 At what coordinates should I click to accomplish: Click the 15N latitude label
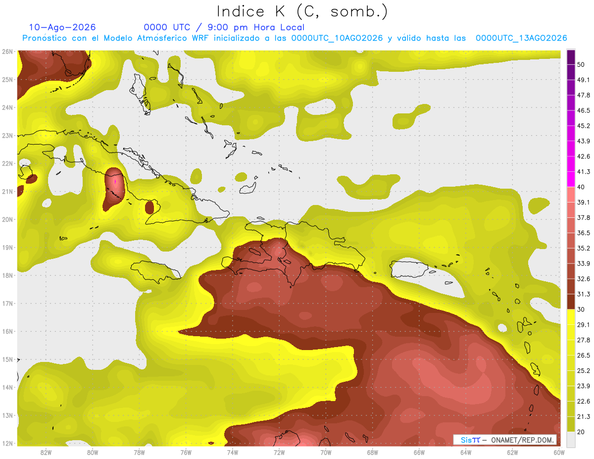(7, 359)
